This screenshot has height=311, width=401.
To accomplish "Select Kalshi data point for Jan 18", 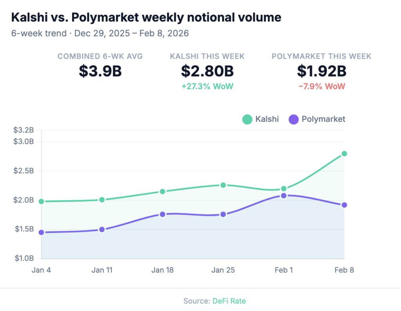I will click(163, 191).
